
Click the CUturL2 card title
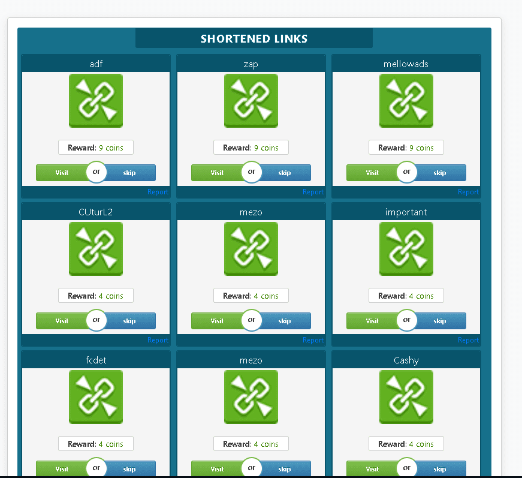click(x=95, y=212)
